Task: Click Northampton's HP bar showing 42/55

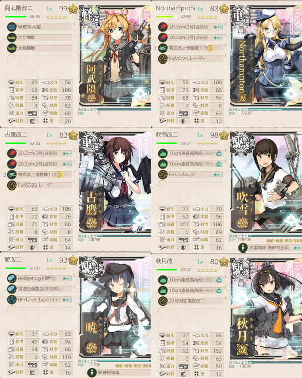Action: pos(167,17)
